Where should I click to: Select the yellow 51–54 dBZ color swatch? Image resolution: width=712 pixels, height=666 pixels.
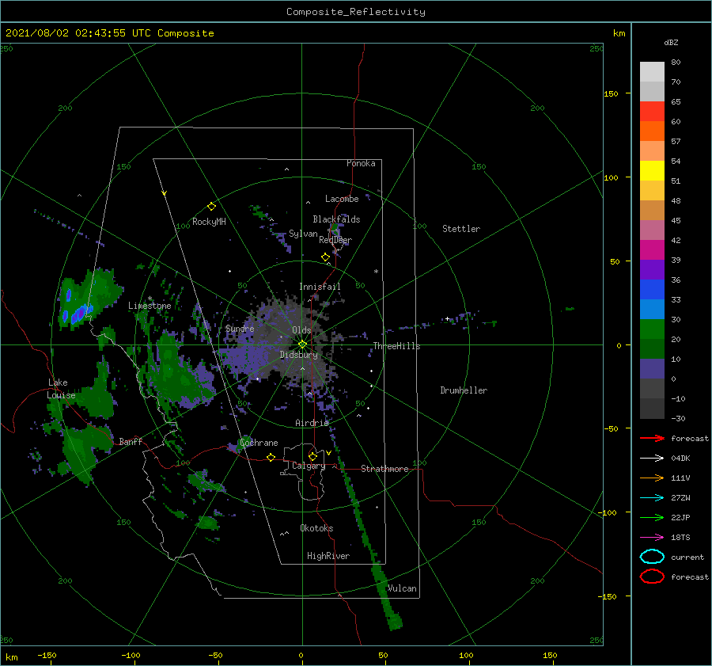point(652,171)
